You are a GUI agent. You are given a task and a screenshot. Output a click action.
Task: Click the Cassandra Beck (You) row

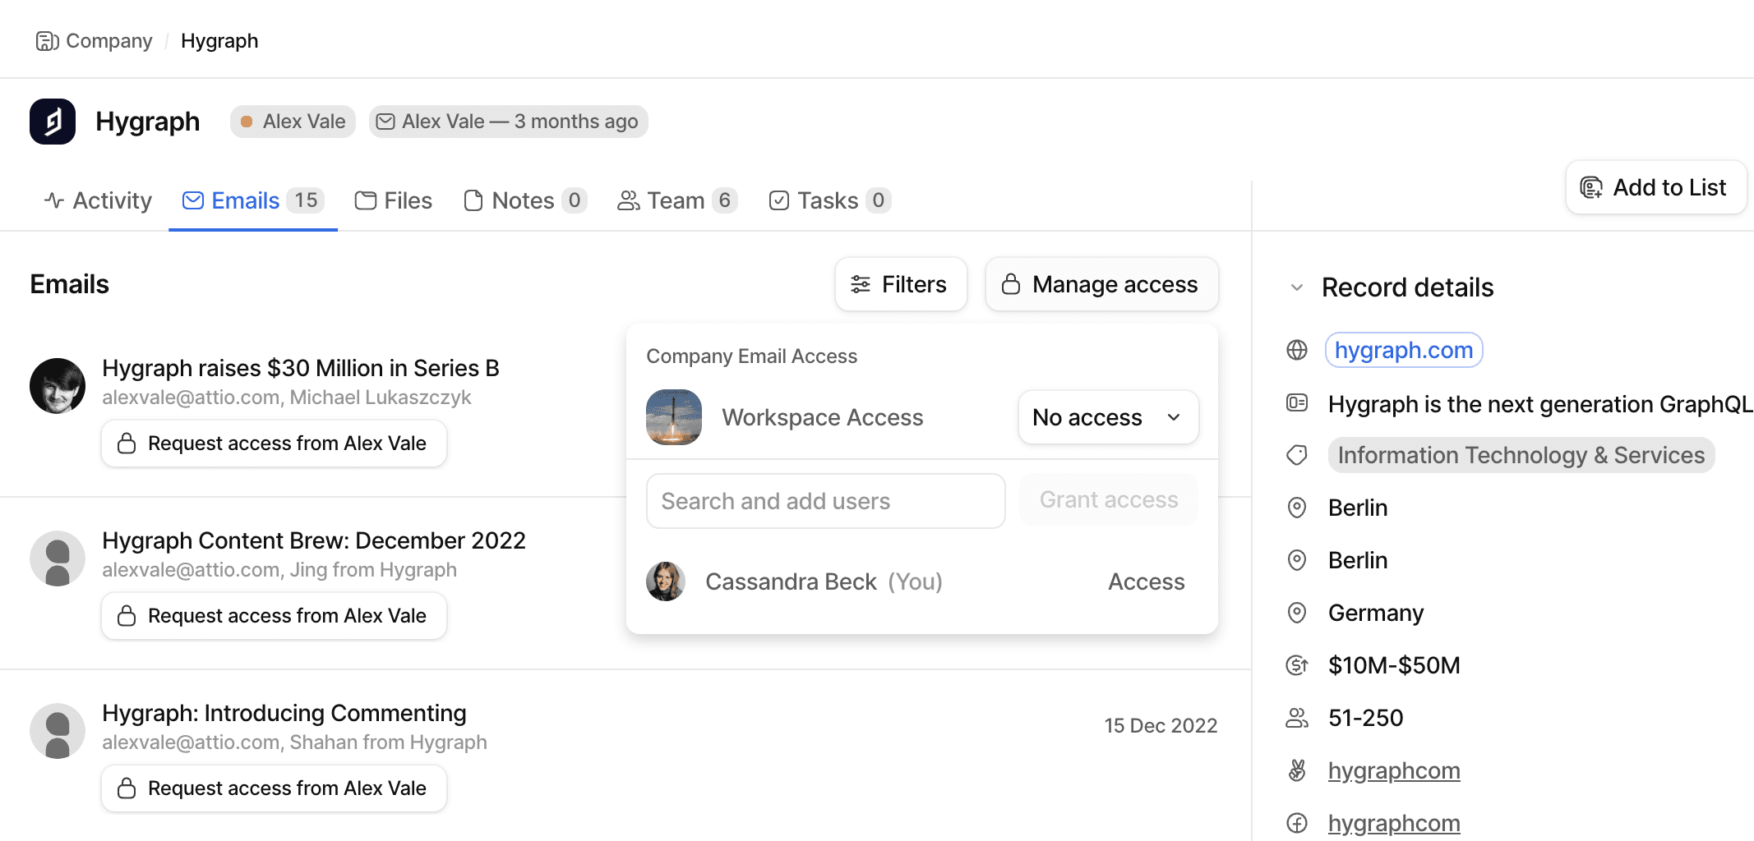[922, 581]
